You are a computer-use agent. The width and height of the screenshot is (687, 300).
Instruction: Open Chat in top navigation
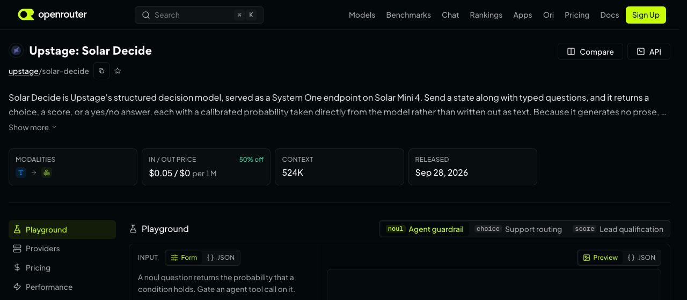pyautogui.click(x=450, y=15)
